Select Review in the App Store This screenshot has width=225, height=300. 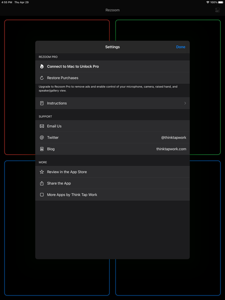[x=112, y=172]
